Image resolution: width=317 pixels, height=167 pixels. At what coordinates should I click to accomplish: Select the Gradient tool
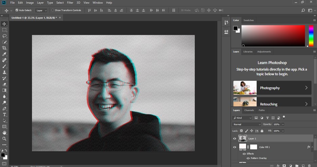tap(4, 90)
